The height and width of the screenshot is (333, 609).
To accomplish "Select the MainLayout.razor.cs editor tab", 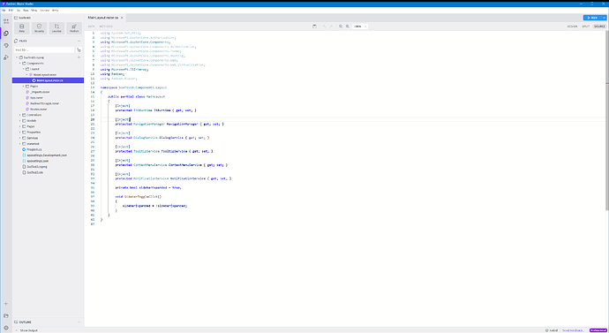I will (x=103, y=18).
